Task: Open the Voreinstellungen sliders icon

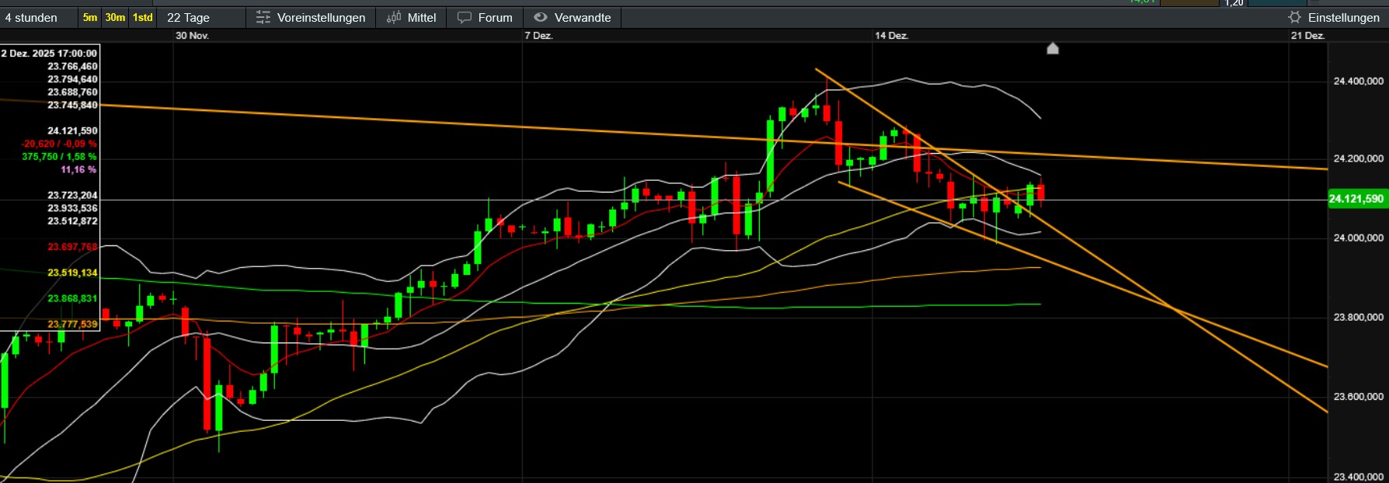Action: pyautogui.click(x=263, y=17)
